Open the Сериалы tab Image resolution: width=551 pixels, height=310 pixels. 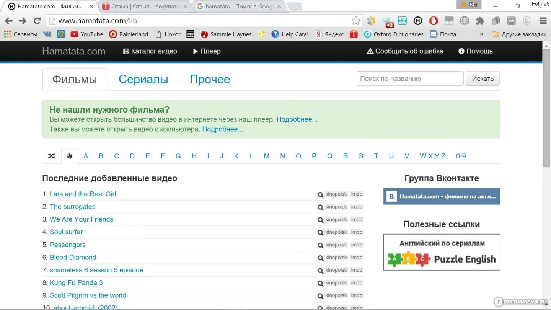coord(143,79)
